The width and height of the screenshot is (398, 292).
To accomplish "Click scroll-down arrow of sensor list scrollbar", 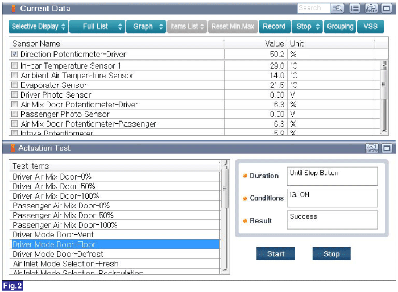I will pos(384,131).
